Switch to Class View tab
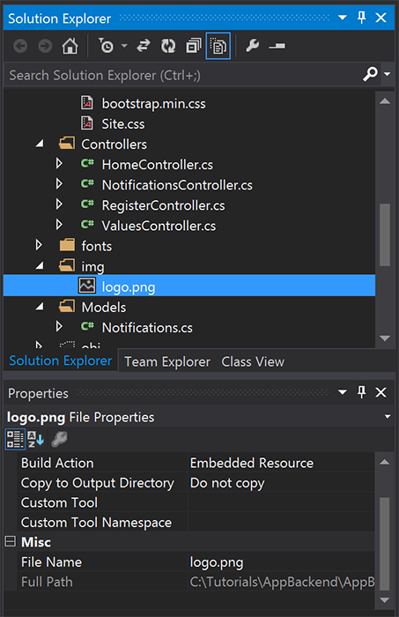The width and height of the screenshot is (399, 617). pyautogui.click(x=253, y=361)
